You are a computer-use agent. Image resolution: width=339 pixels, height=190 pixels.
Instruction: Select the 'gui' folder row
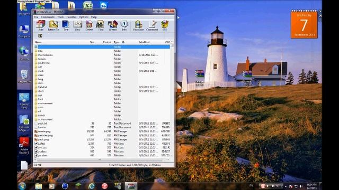pyautogui.click(x=102, y=95)
